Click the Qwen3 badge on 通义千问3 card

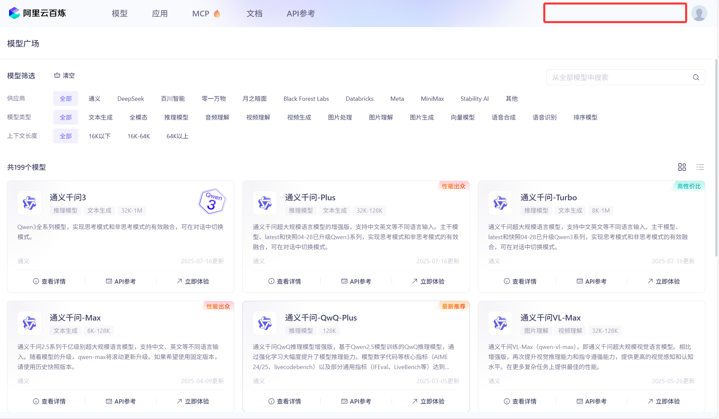point(212,202)
